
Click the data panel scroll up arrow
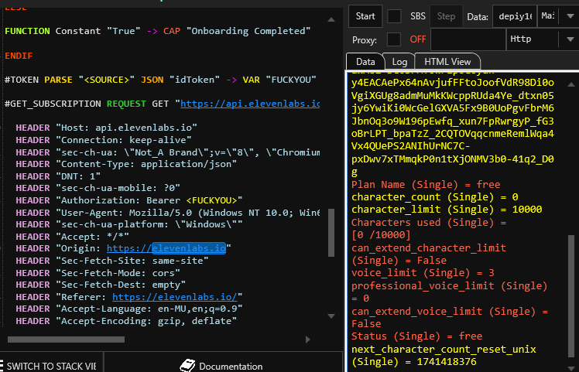pyautogui.click(x=571, y=84)
